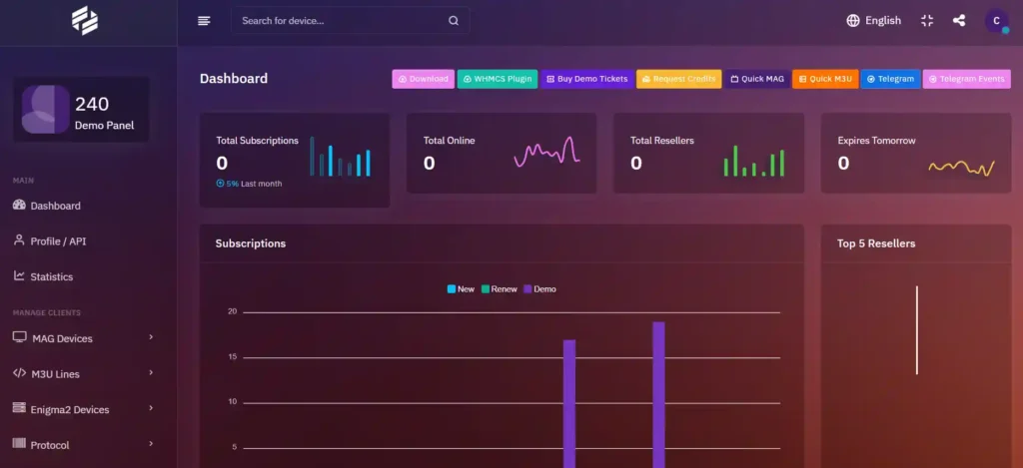The image size is (1023, 468).
Task: Select Enigma2 Devices in sidebar
Action: pos(70,410)
